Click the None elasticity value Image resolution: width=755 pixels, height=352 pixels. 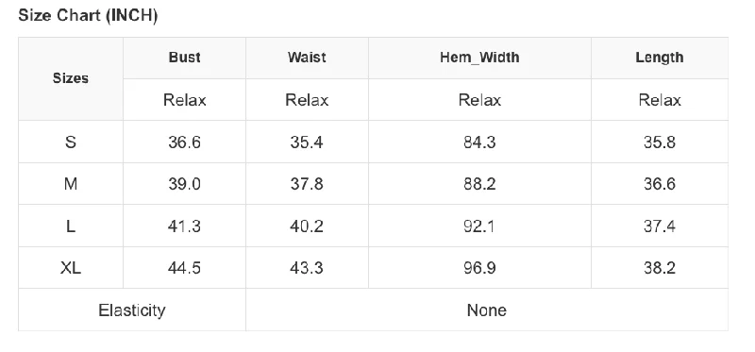[487, 310]
